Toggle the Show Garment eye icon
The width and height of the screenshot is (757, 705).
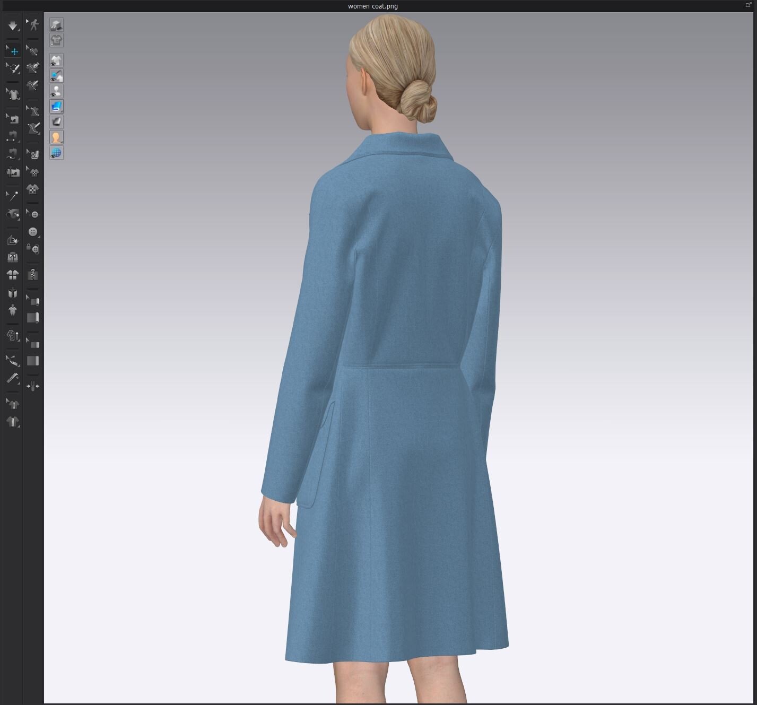click(x=56, y=60)
